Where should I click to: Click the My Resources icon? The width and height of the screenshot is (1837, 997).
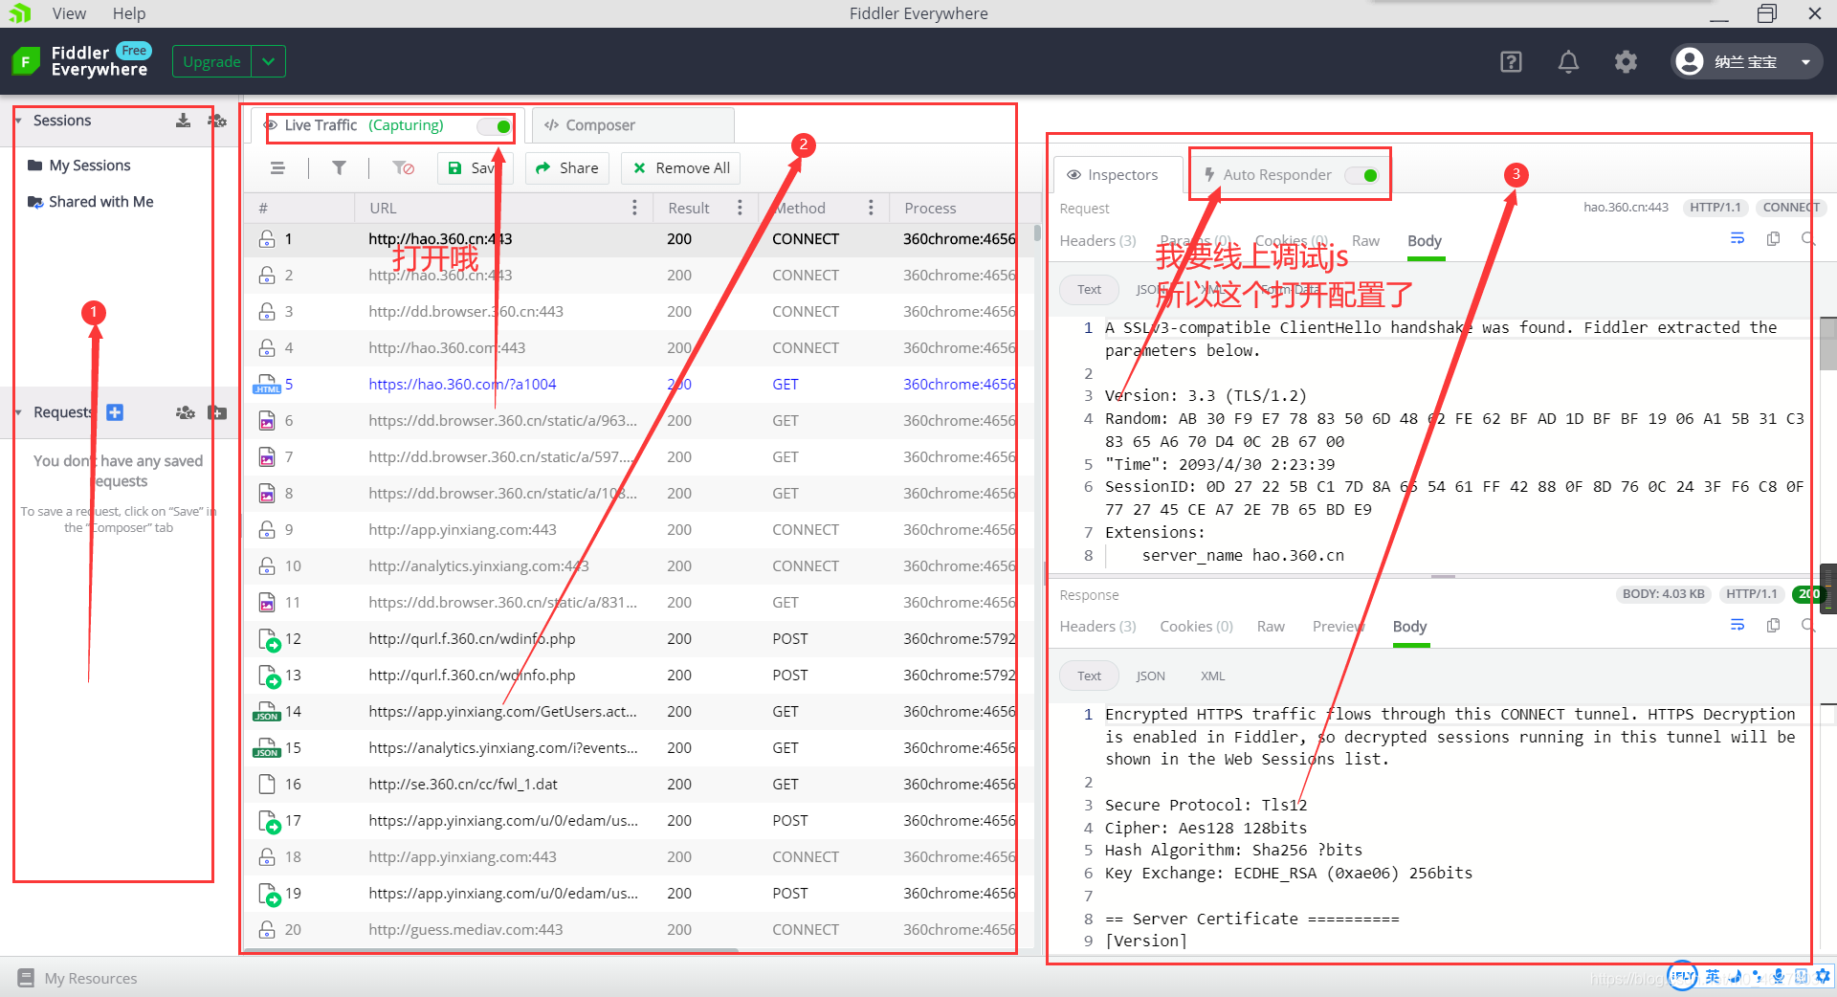pyautogui.click(x=26, y=978)
